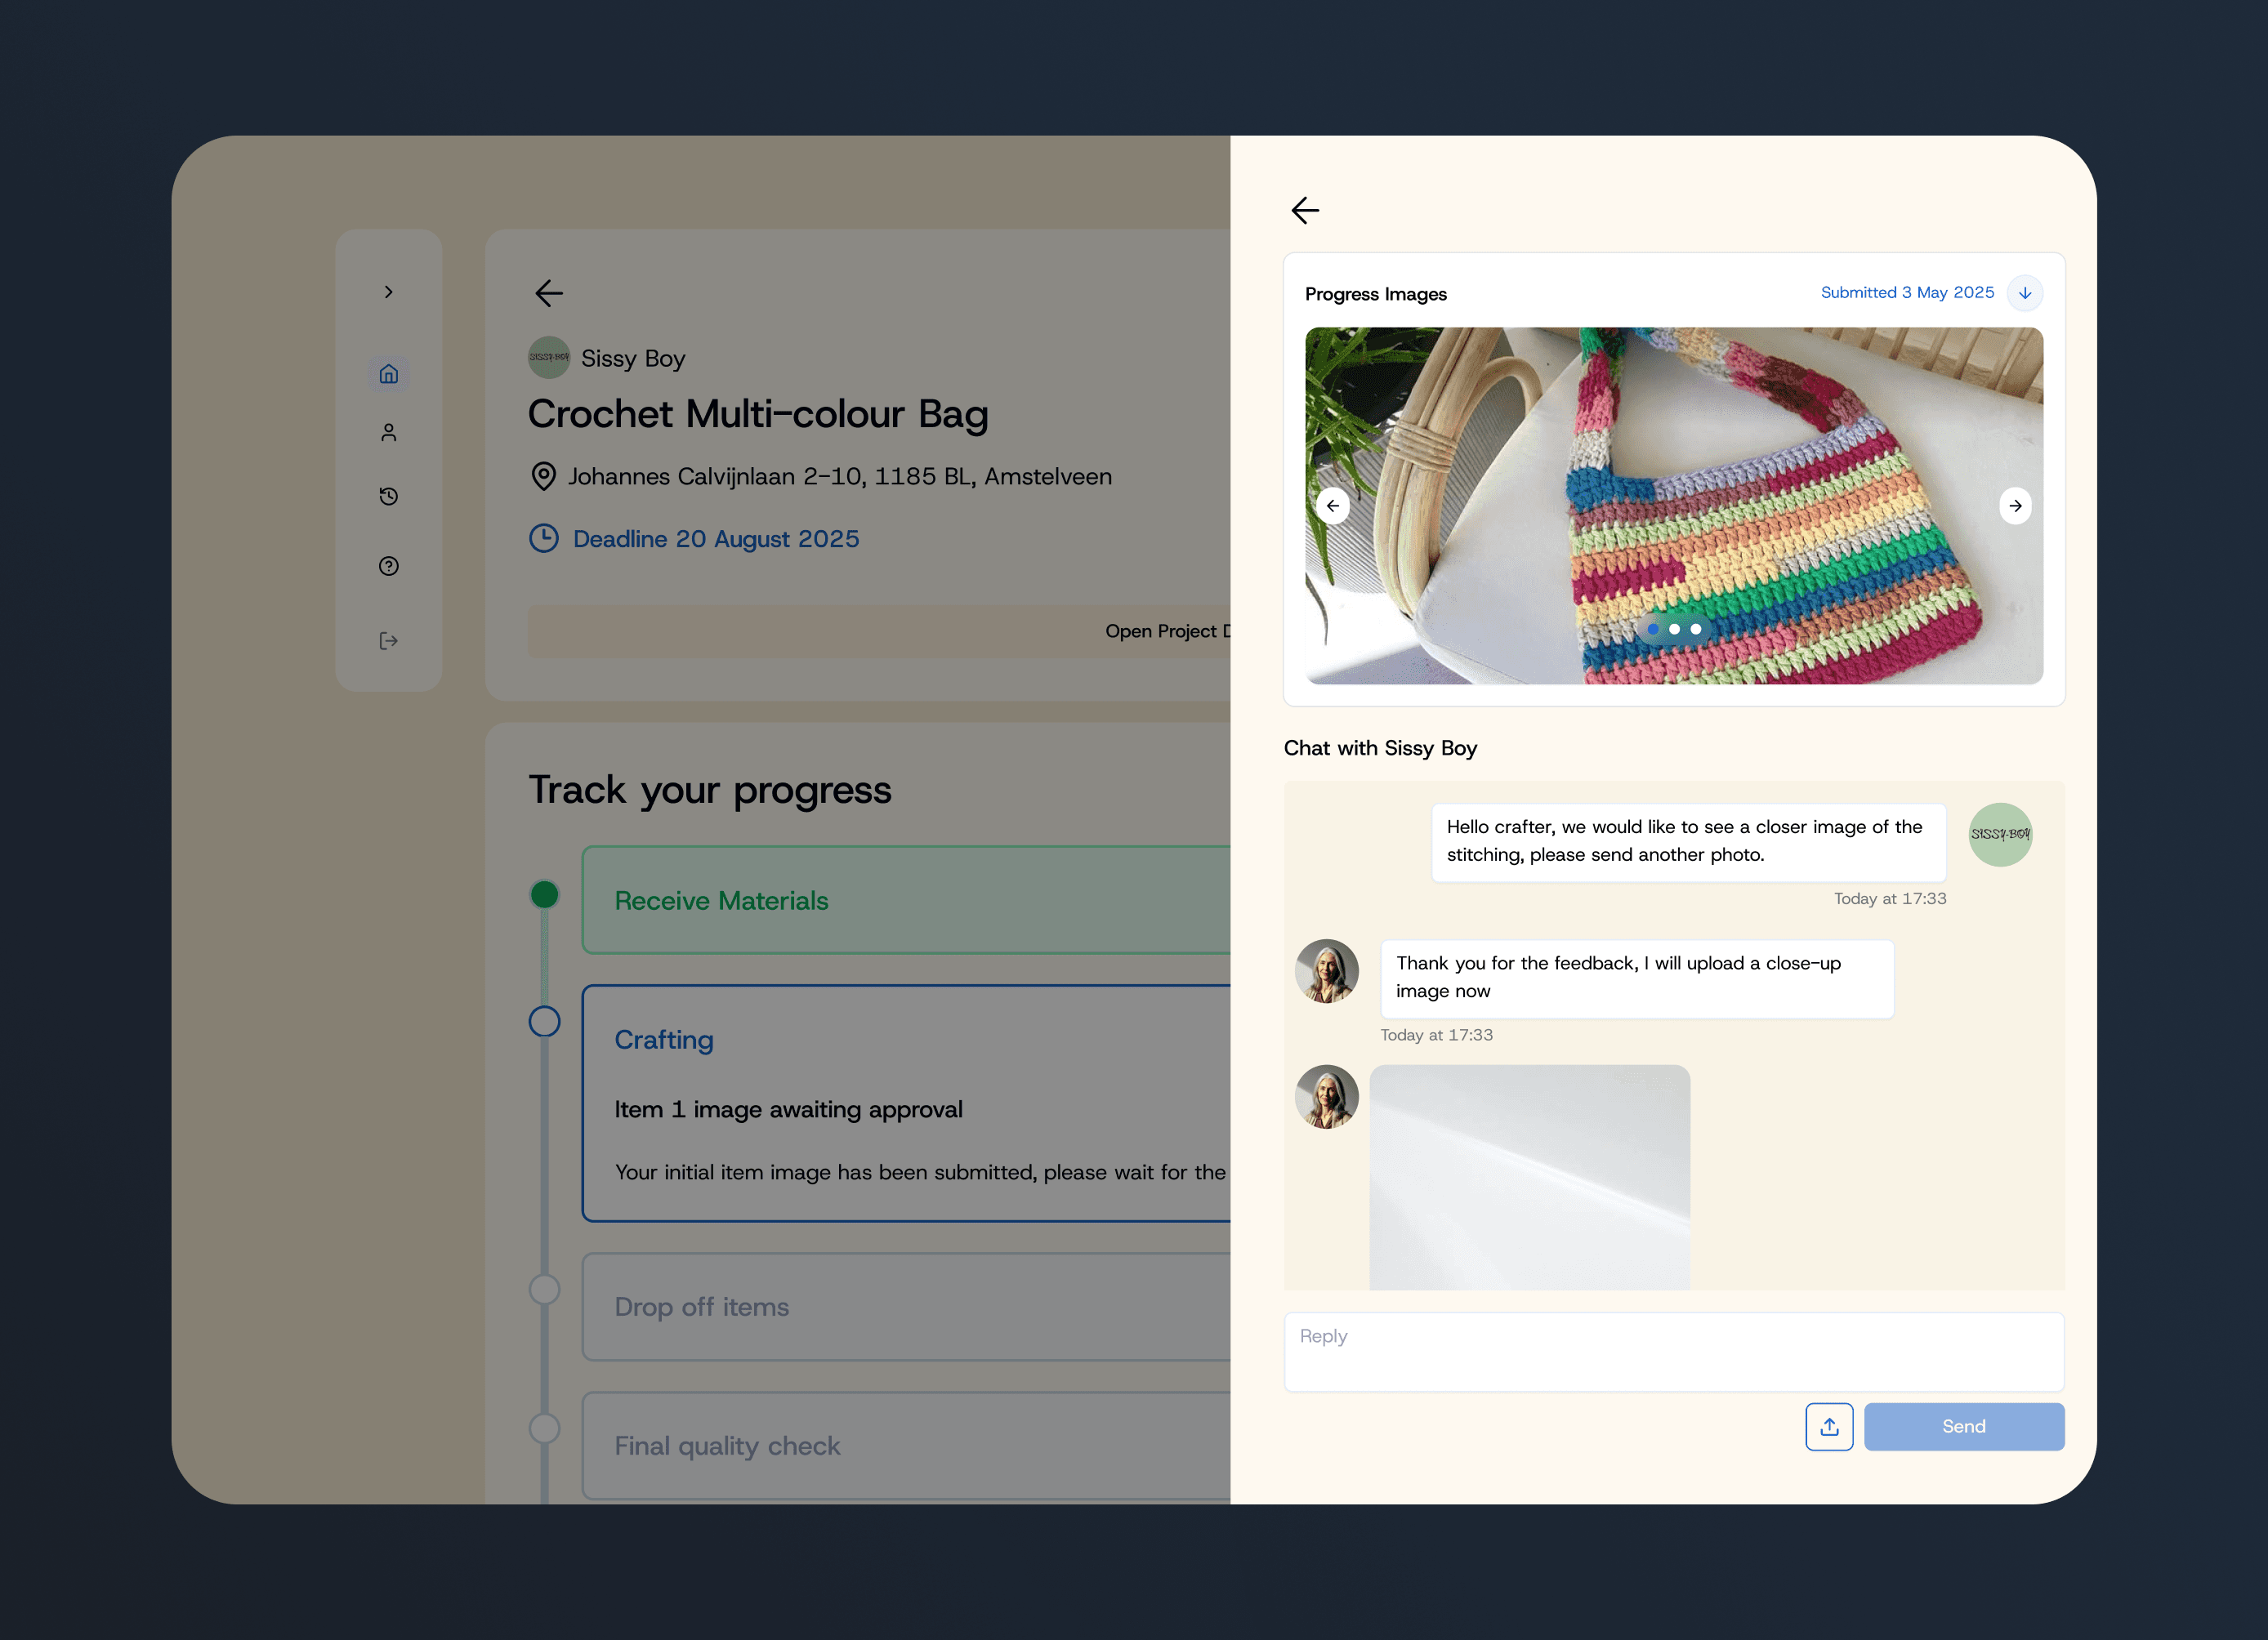The height and width of the screenshot is (1640, 2268).
Task: Click into the Reply text field
Action: tap(1673, 1351)
